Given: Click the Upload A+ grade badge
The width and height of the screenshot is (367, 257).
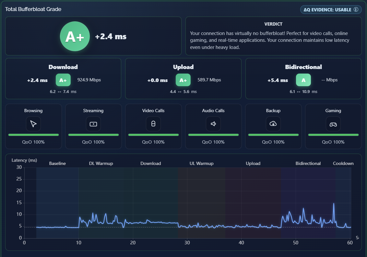Looking at the screenshot, I should point(183,80).
